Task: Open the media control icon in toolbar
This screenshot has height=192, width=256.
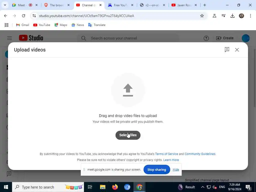Action: (223, 16)
